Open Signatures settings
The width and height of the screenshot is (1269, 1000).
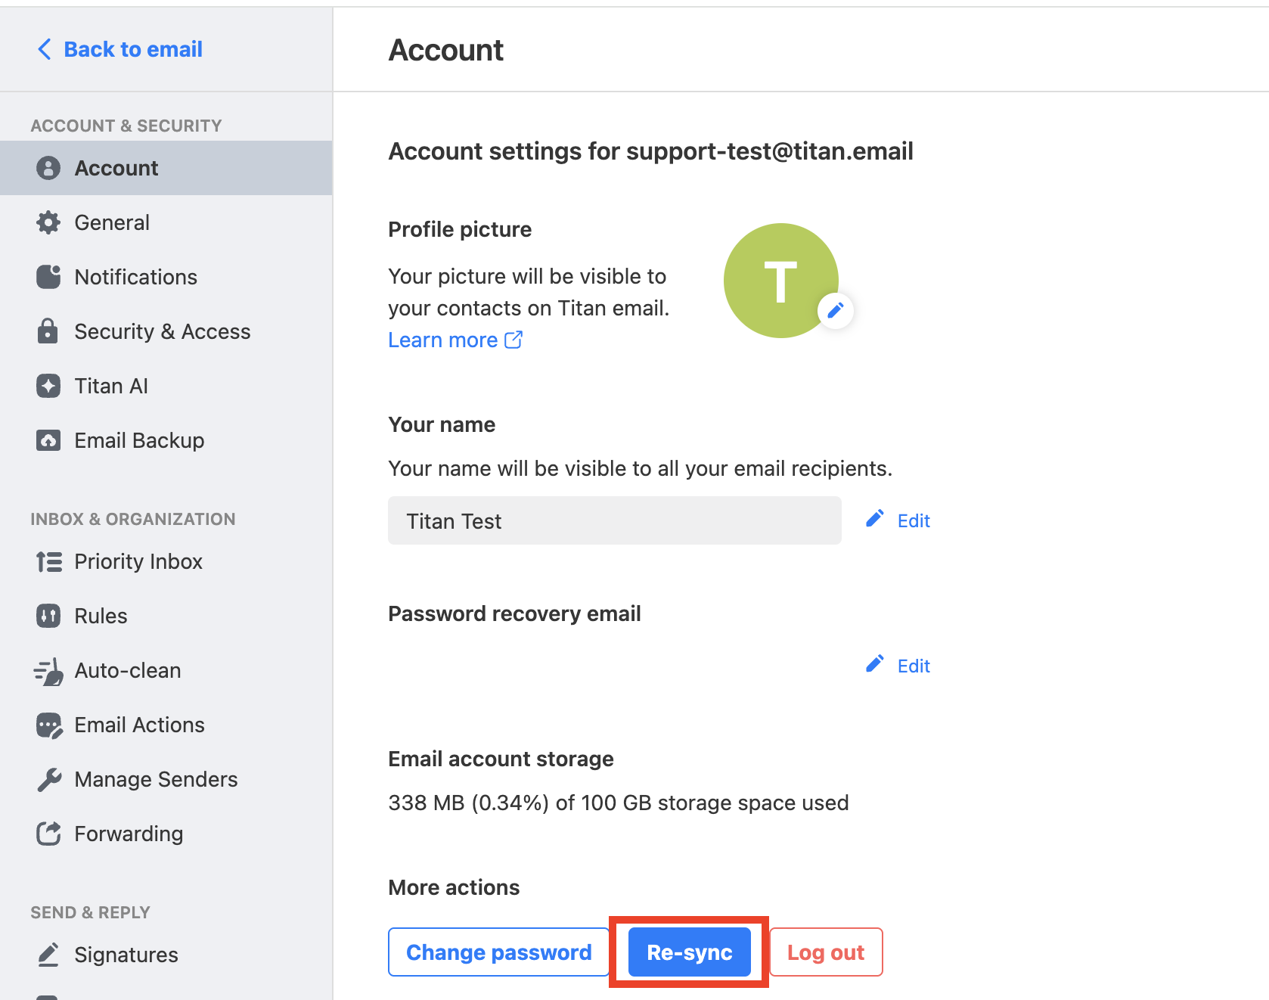pyautogui.click(x=166, y=955)
